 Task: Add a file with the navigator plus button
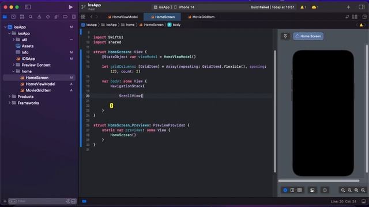pos(5,201)
